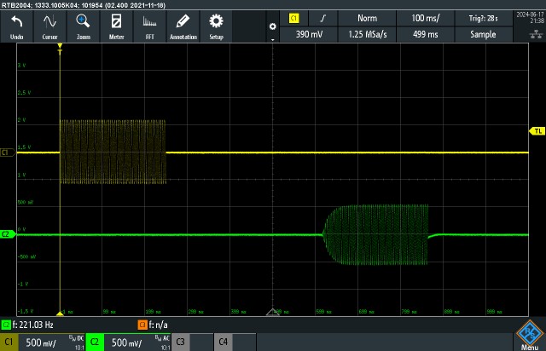
Task: Adjust the 100 ms/ time scale
Action: pyautogui.click(x=425, y=19)
